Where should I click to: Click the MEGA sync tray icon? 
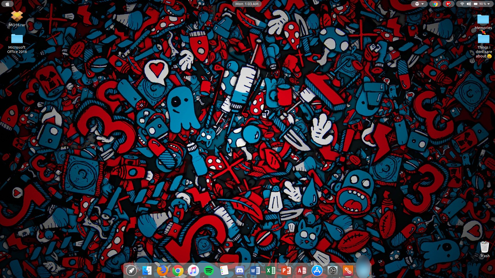[x=449, y=4]
